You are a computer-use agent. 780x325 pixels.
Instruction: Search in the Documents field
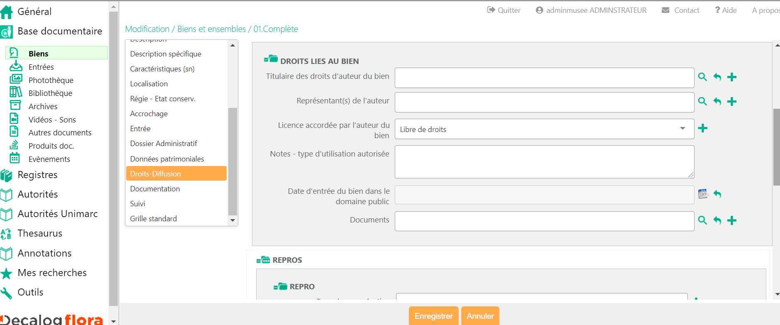[702, 220]
